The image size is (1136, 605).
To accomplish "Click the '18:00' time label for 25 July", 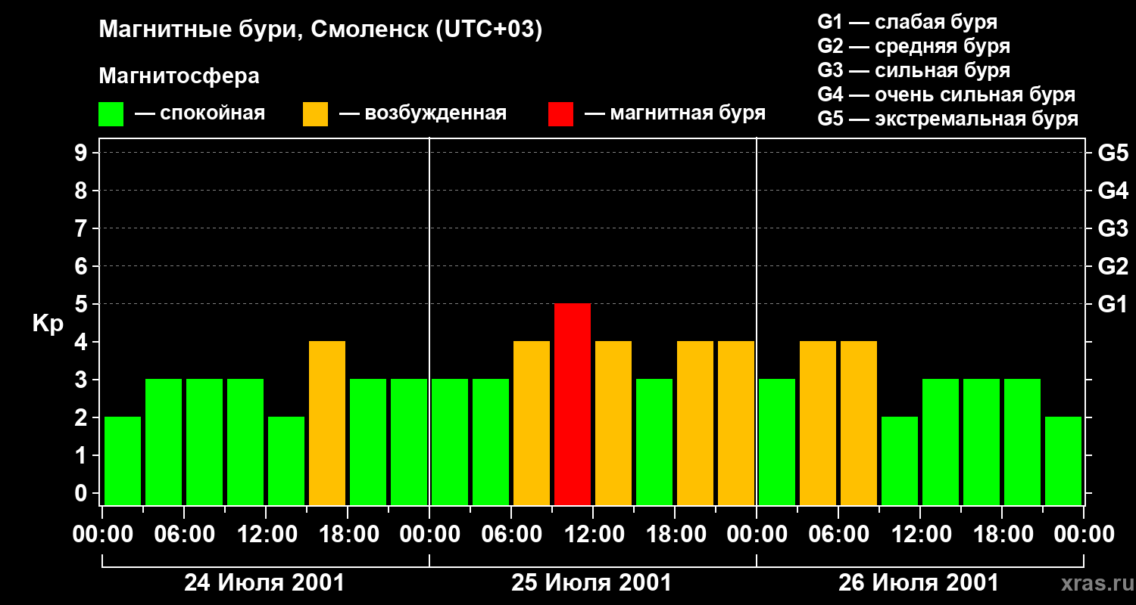I will coord(675,535).
